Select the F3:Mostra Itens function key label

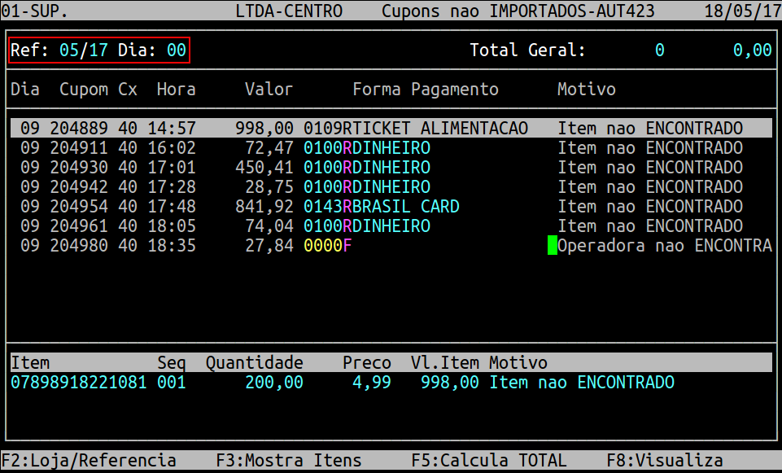(x=289, y=460)
